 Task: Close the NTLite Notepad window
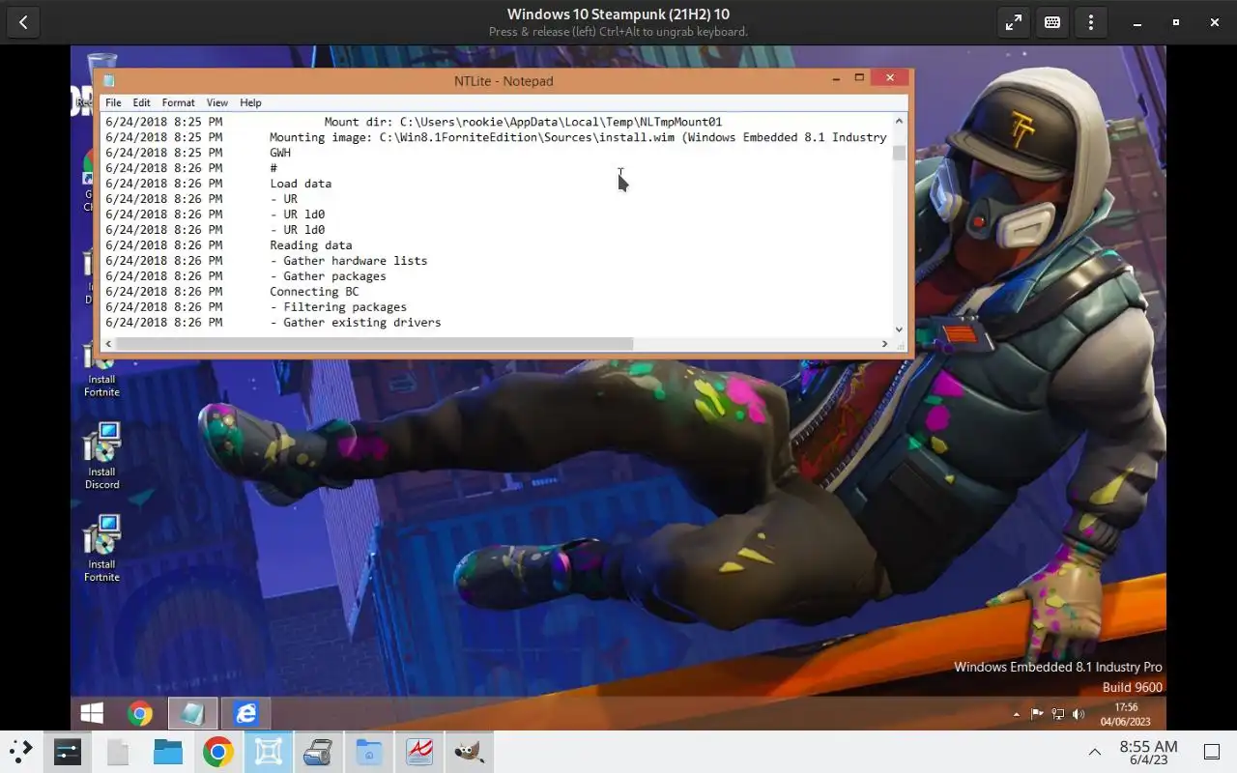click(890, 77)
